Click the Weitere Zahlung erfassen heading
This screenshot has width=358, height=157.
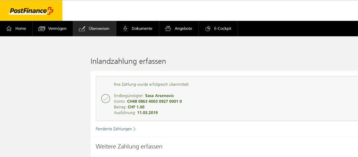tap(129, 147)
